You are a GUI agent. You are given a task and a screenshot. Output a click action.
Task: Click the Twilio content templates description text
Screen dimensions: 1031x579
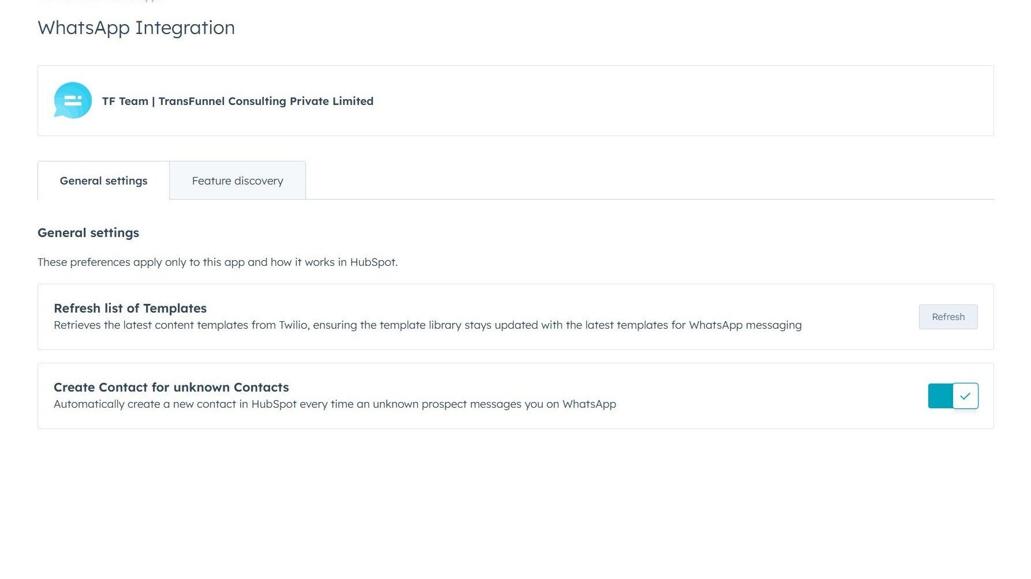(x=427, y=325)
